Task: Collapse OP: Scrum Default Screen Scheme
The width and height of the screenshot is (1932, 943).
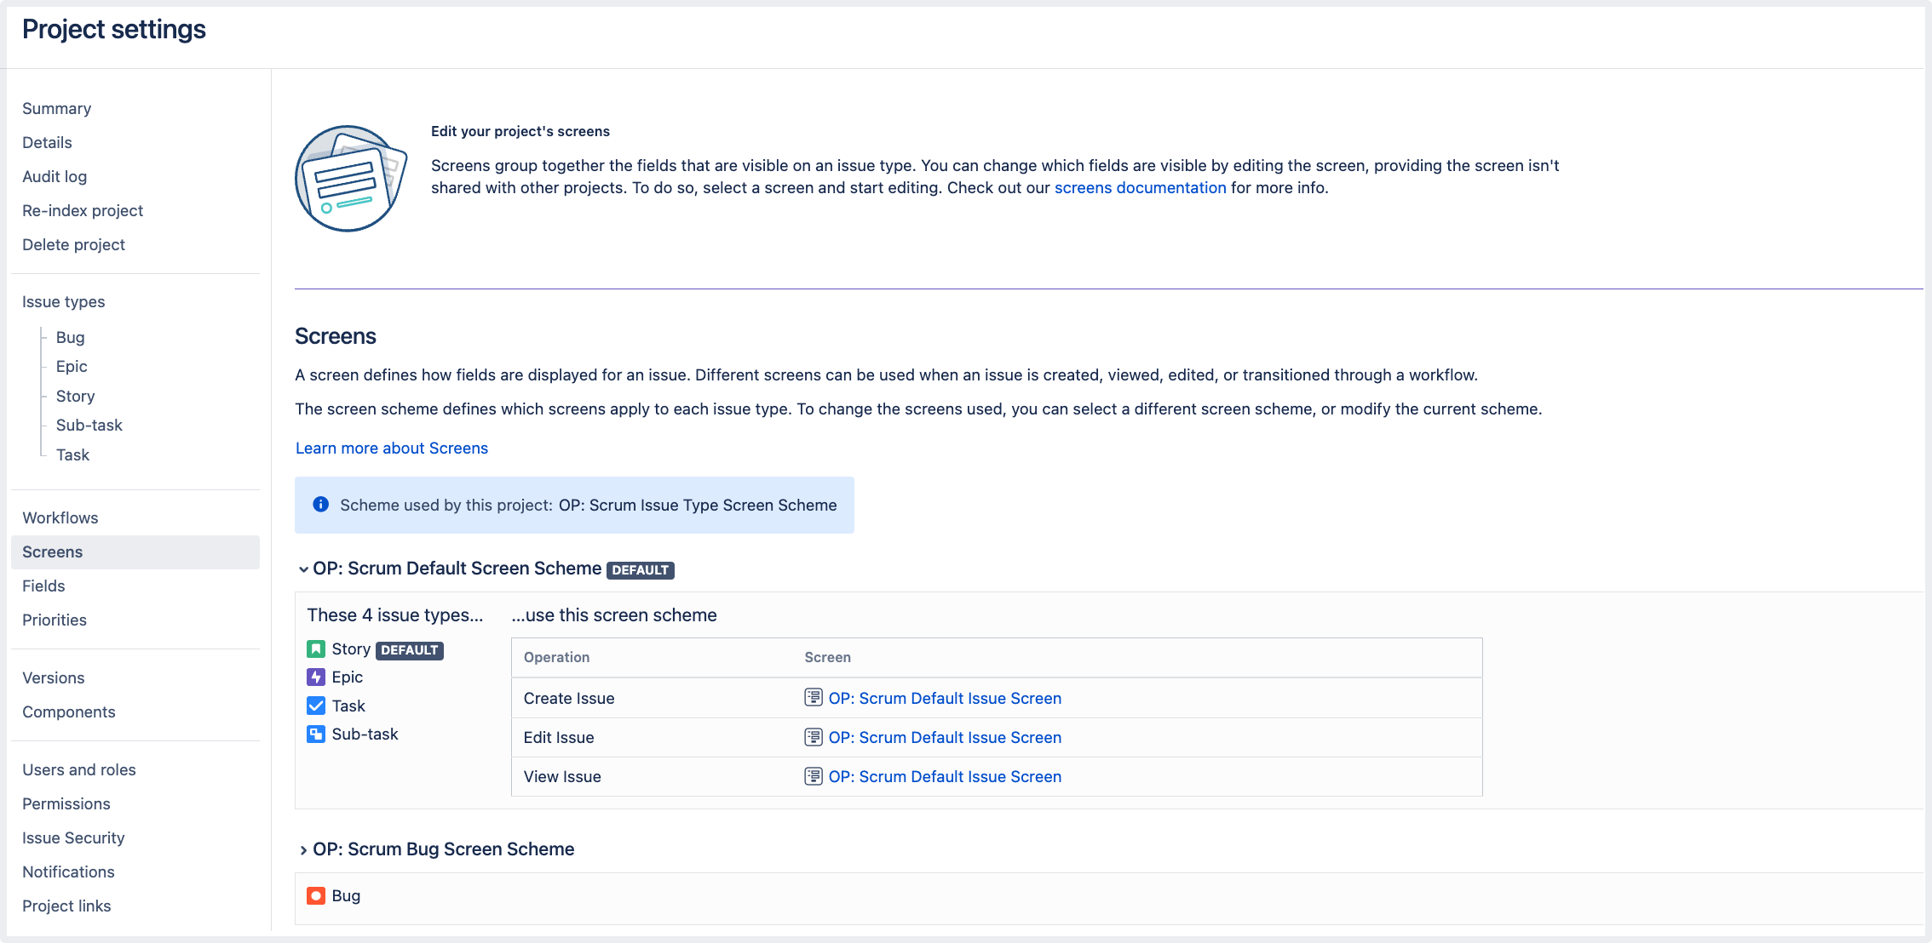Action: (x=303, y=569)
